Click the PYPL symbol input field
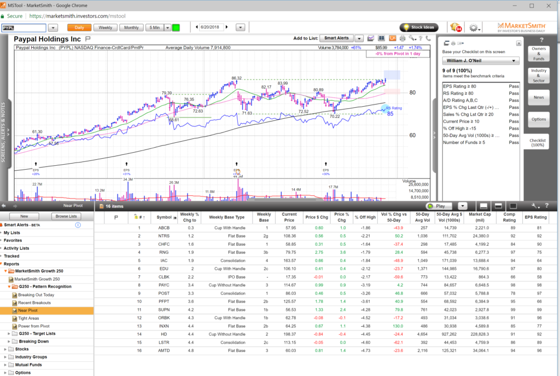 click(x=24, y=27)
